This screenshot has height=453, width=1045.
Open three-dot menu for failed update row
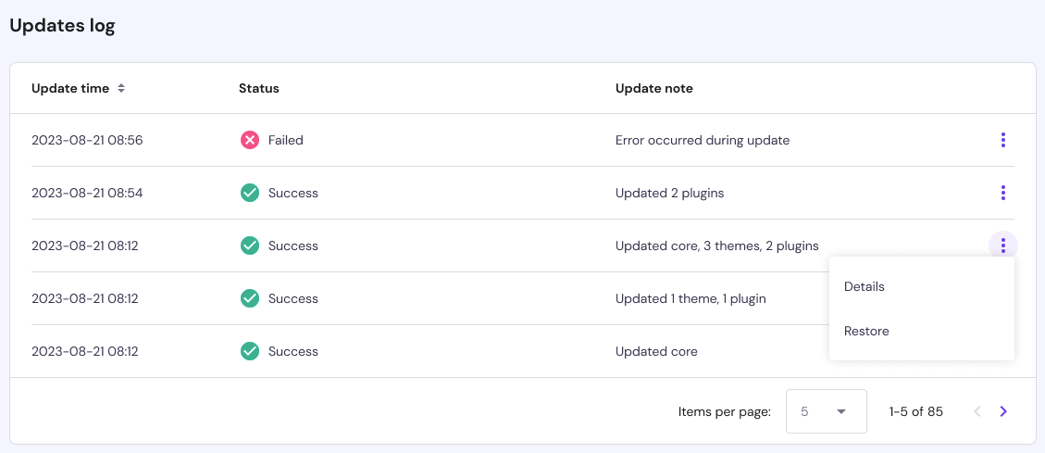(1002, 141)
